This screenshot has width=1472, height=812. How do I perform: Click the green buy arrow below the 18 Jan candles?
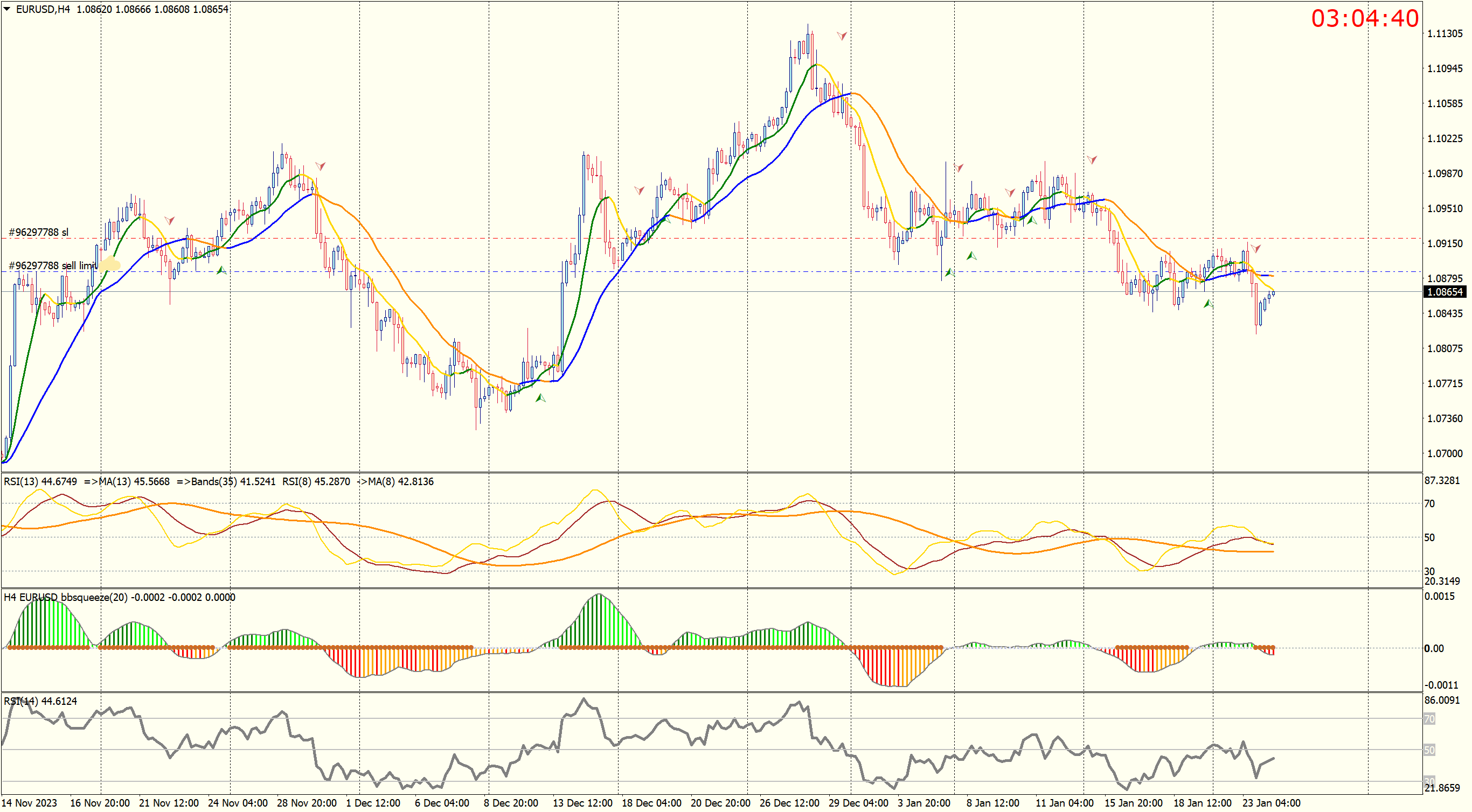1208,304
